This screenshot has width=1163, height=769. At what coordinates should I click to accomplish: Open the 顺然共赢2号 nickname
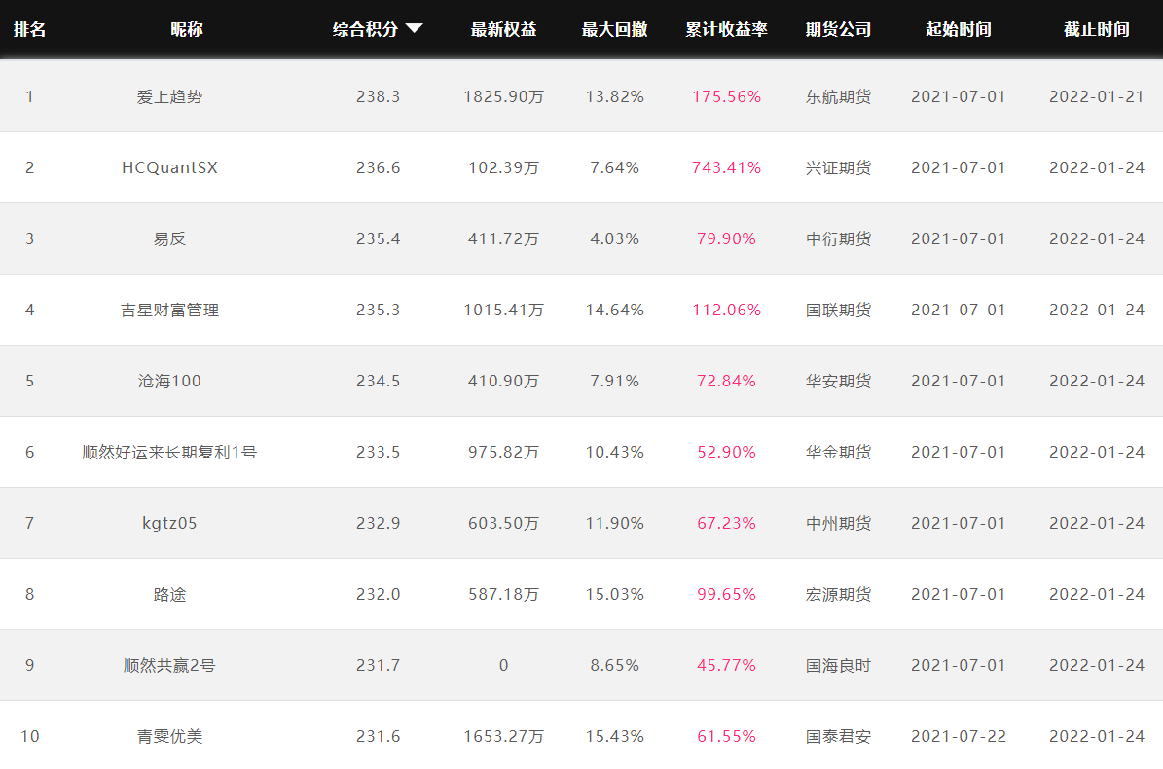pyautogui.click(x=170, y=665)
